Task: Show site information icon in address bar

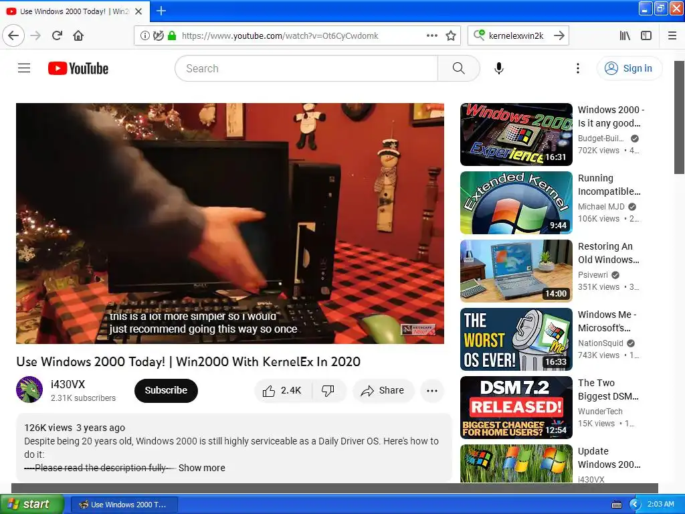Action: pos(144,36)
